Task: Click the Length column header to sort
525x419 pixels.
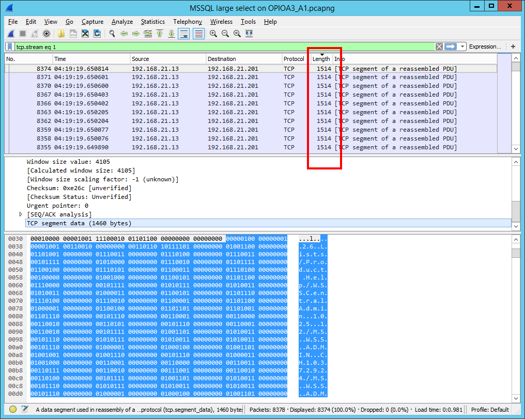Action: click(x=321, y=59)
